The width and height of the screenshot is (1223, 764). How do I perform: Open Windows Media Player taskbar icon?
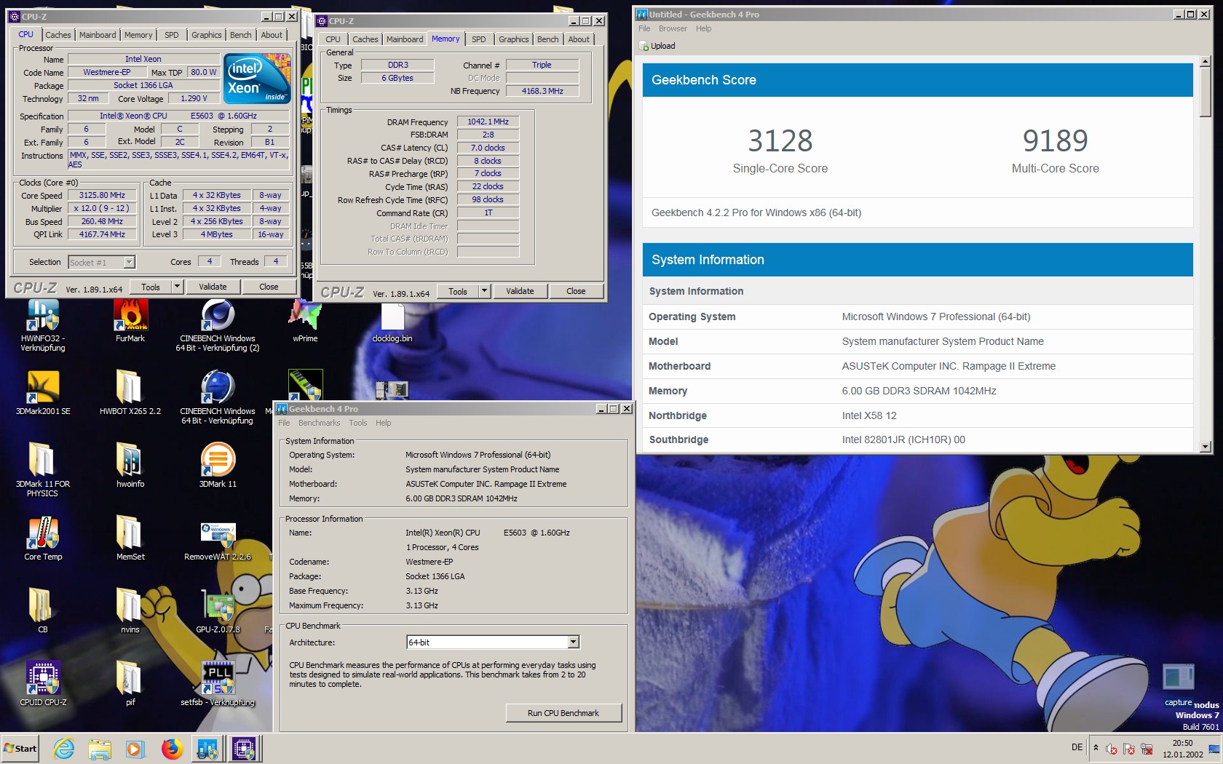coord(135,749)
